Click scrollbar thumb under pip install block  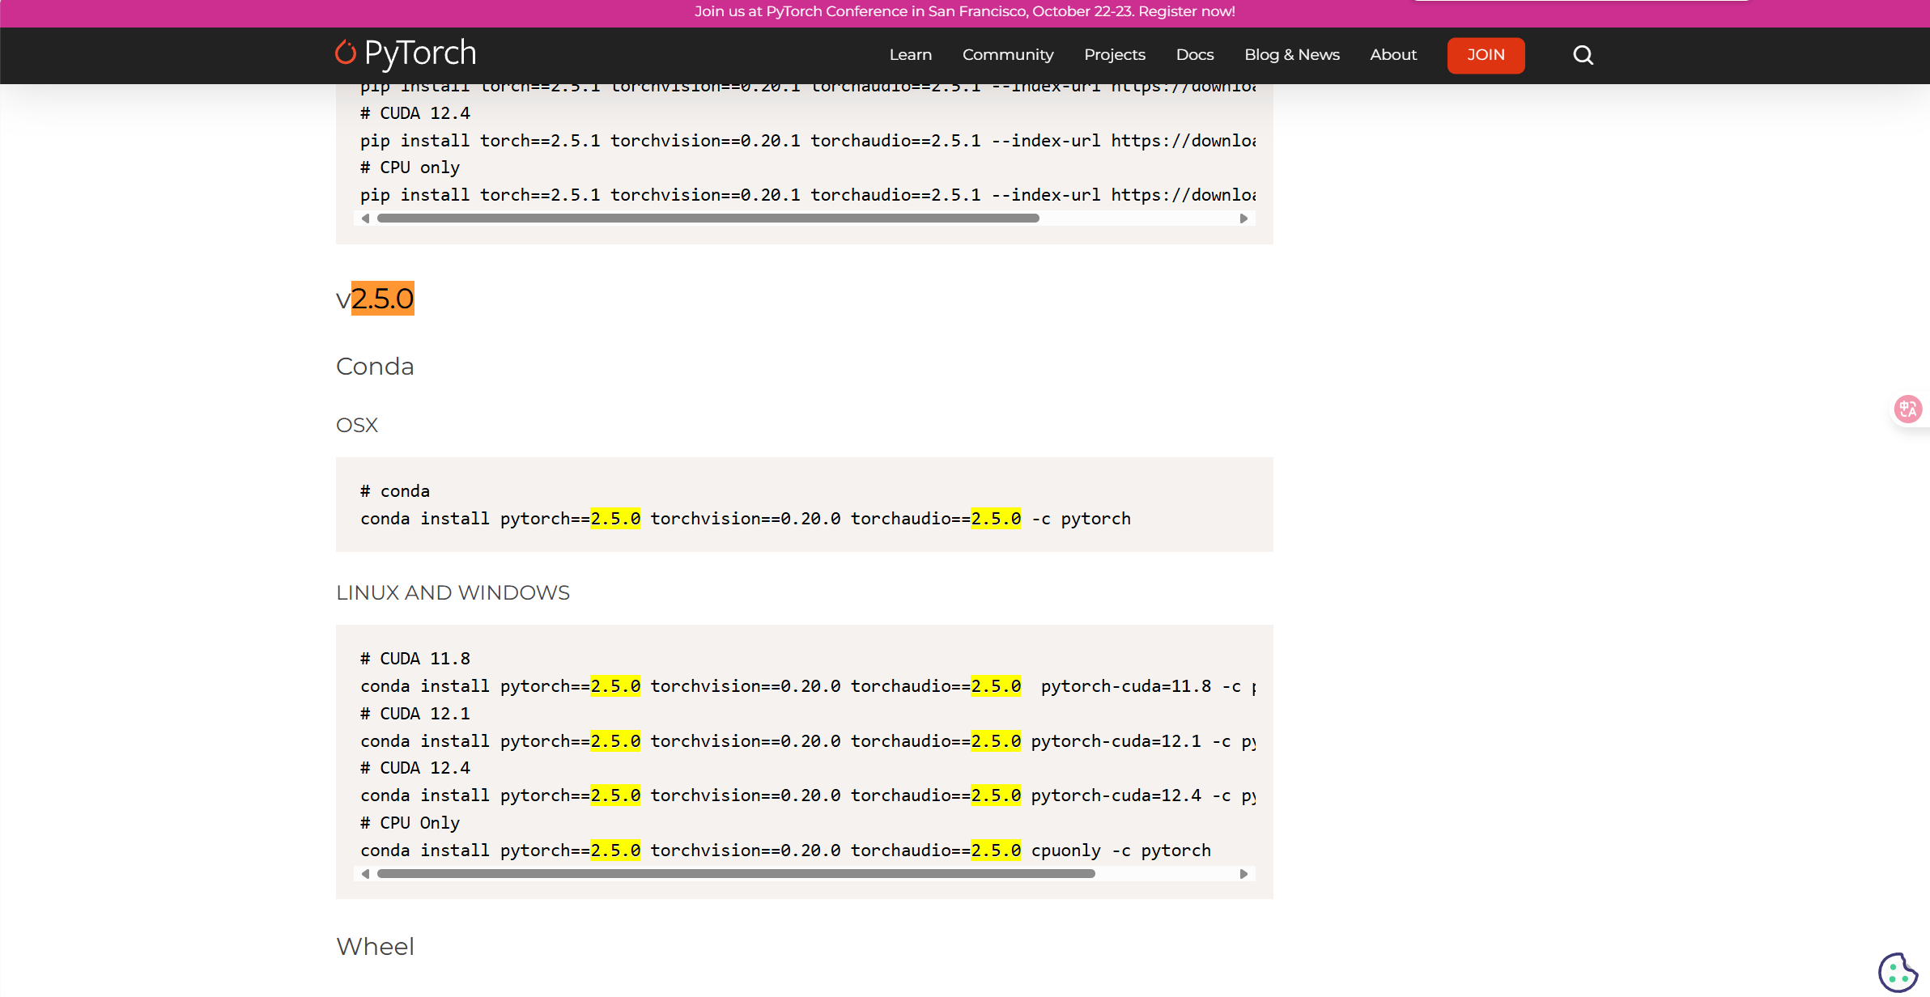(708, 218)
